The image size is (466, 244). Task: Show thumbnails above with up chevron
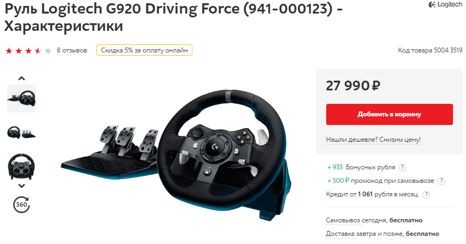pos(21,78)
